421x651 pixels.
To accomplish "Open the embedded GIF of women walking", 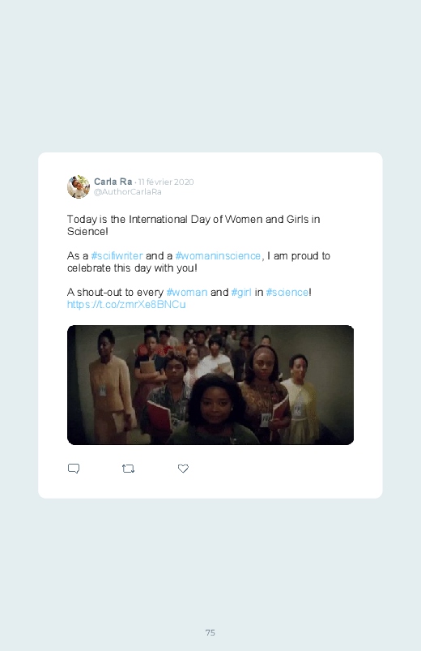I will (210, 385).
